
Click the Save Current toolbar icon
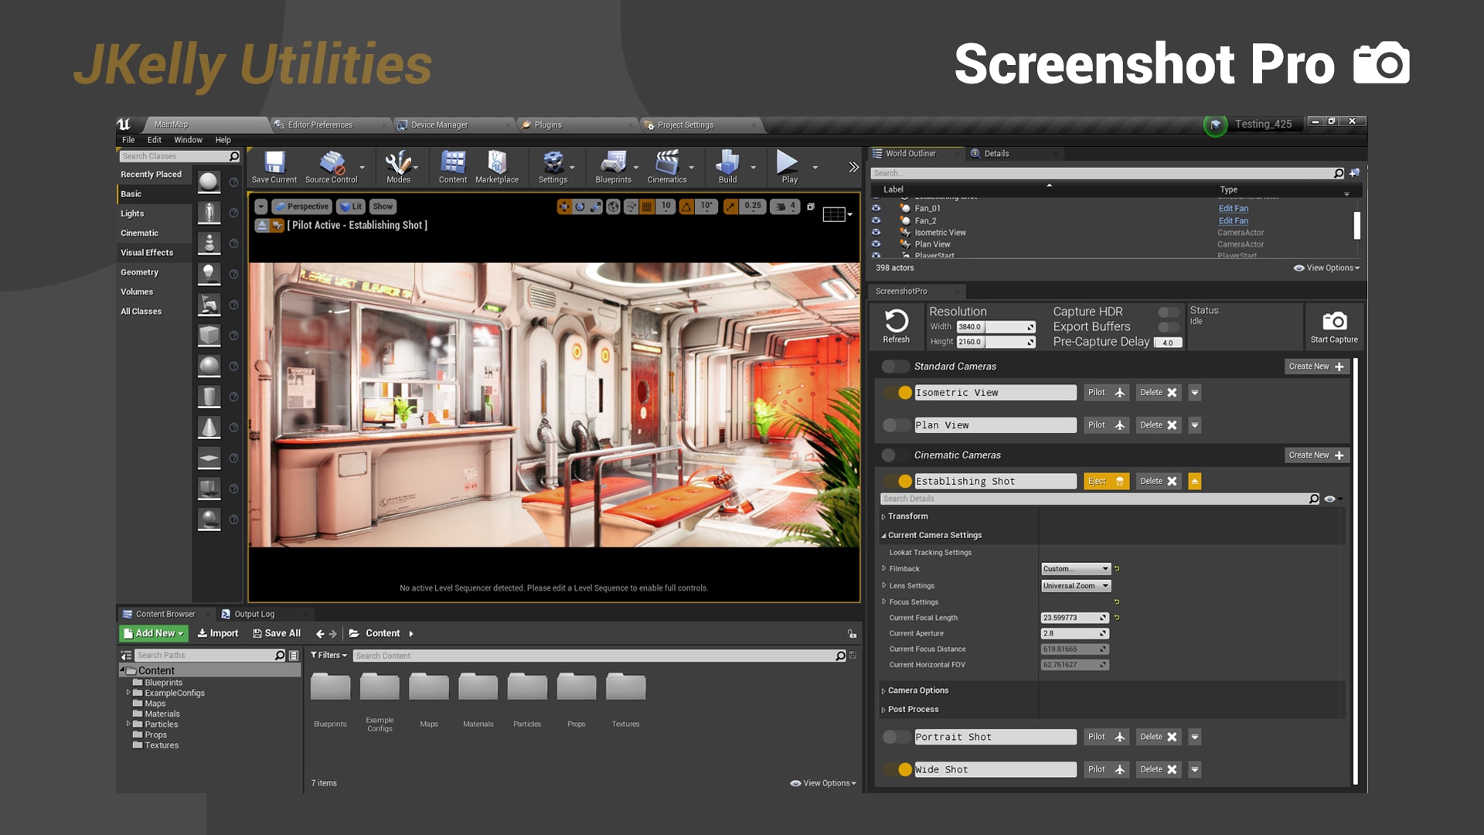[274, 163]
